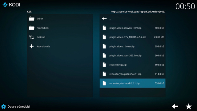Click the star favourites icon
197x111 pixels.
pyautogui.click(x=189, y=106)
